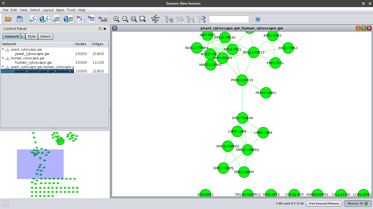Zoom out with the minus magnifier

tap(125, 19)
